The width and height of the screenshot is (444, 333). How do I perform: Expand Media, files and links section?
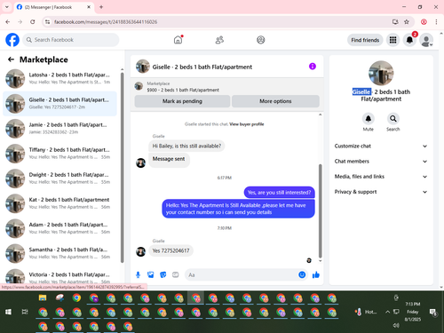click(381, 177)
